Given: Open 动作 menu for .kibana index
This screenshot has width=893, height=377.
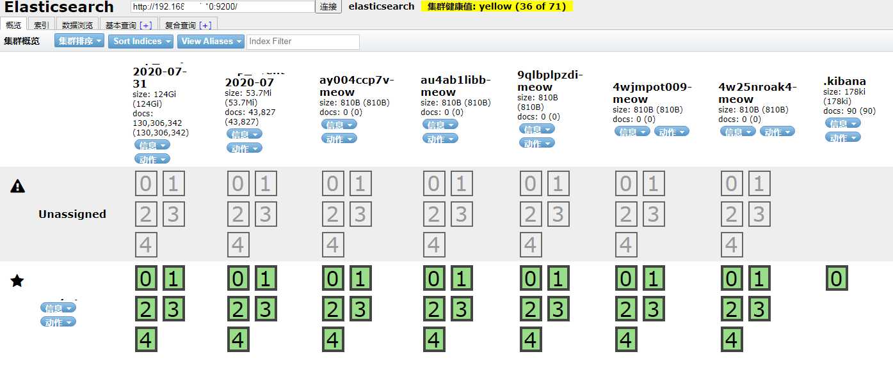Looking at the screenshot, I should [x=843, y=137].
